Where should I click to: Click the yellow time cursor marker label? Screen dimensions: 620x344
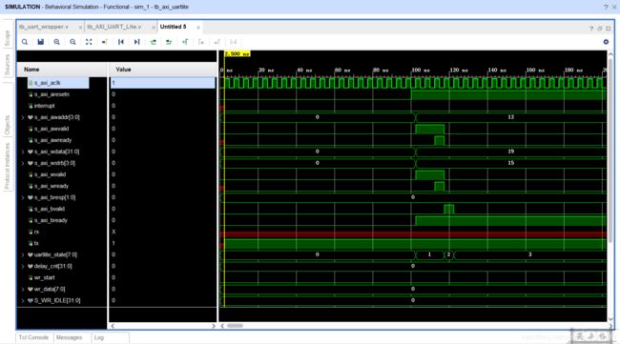(x=238, y=53)
